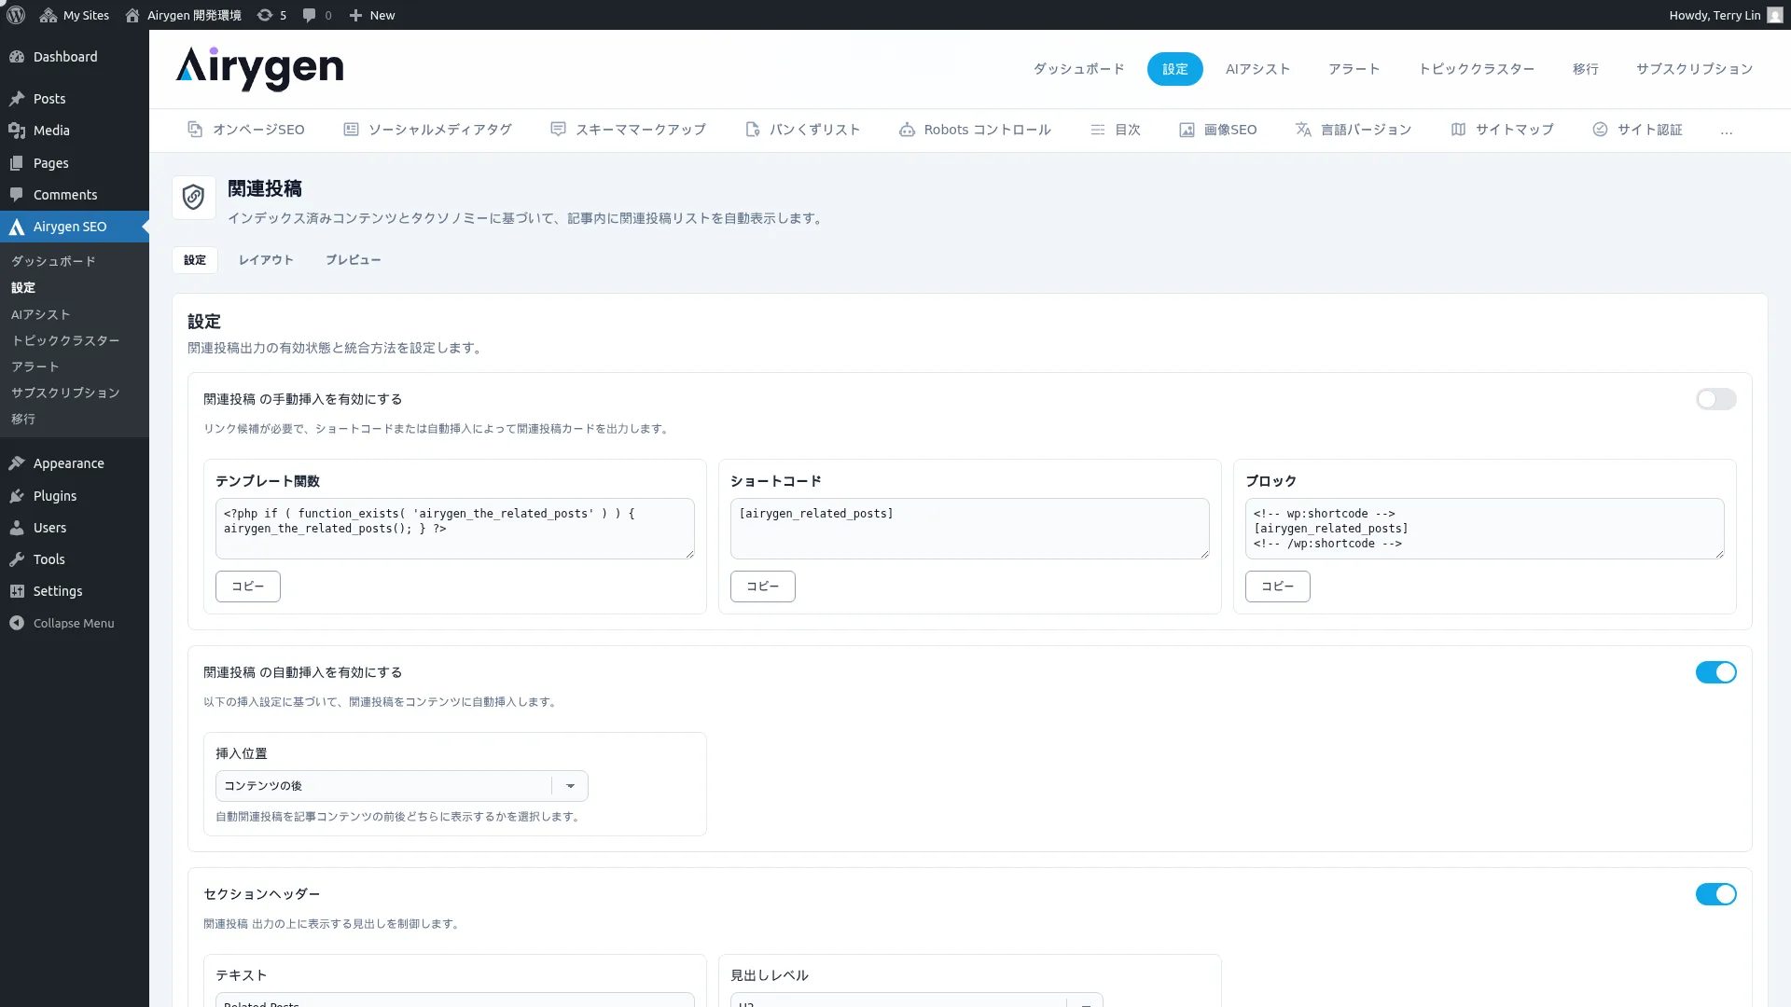1791x1007 pixels.
Task: Open the AIアシスト sidebar submenu link
Action: (x=41, y=314)
